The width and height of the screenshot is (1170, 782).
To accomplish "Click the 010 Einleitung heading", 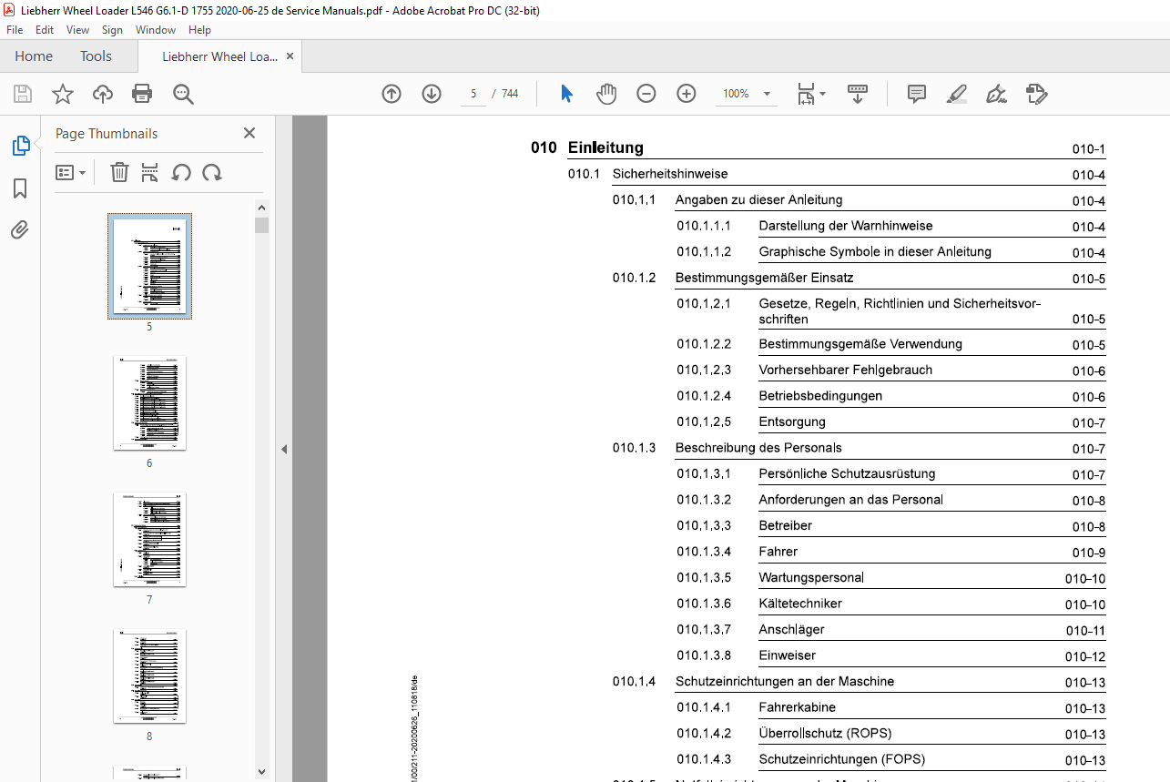I will pyautogui.click(x=587, y=147).
